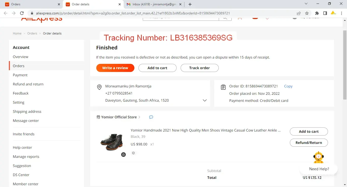Toggle the browser side panel icon
Image resolution: width=347 pixels, height=187 pixels.
coord(325,13)
